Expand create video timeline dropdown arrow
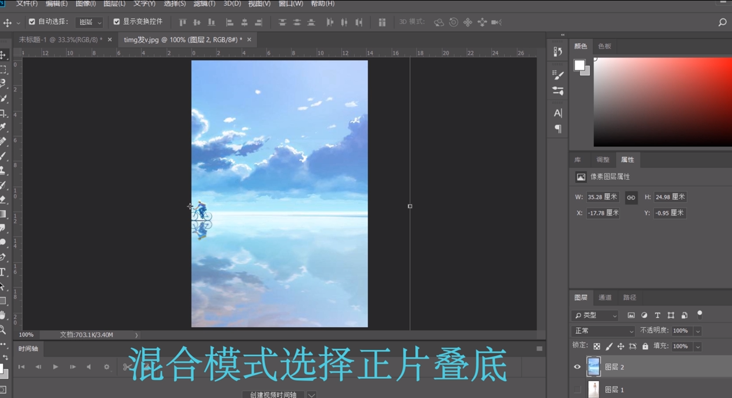The width and height of the screenshot is (732, 398). [x=312, y=394]
